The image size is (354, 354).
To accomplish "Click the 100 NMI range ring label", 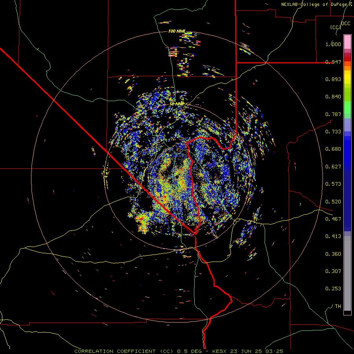I will 177,31.
